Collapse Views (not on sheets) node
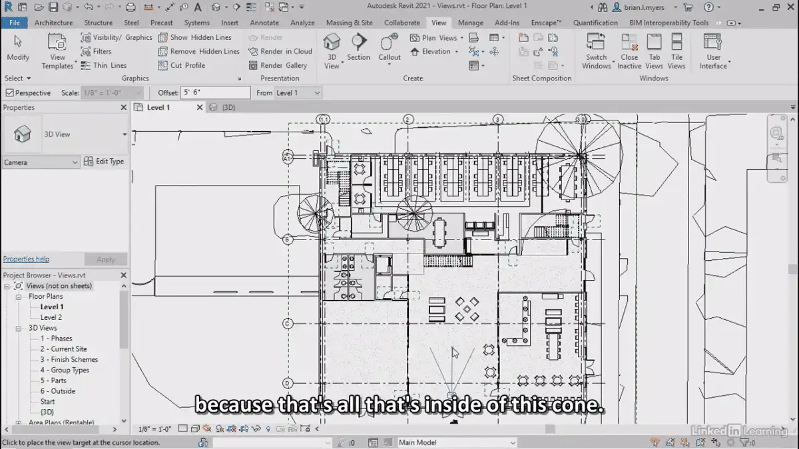Image resolution: width=799 pixels, height=449 pixels. (7, 286)
